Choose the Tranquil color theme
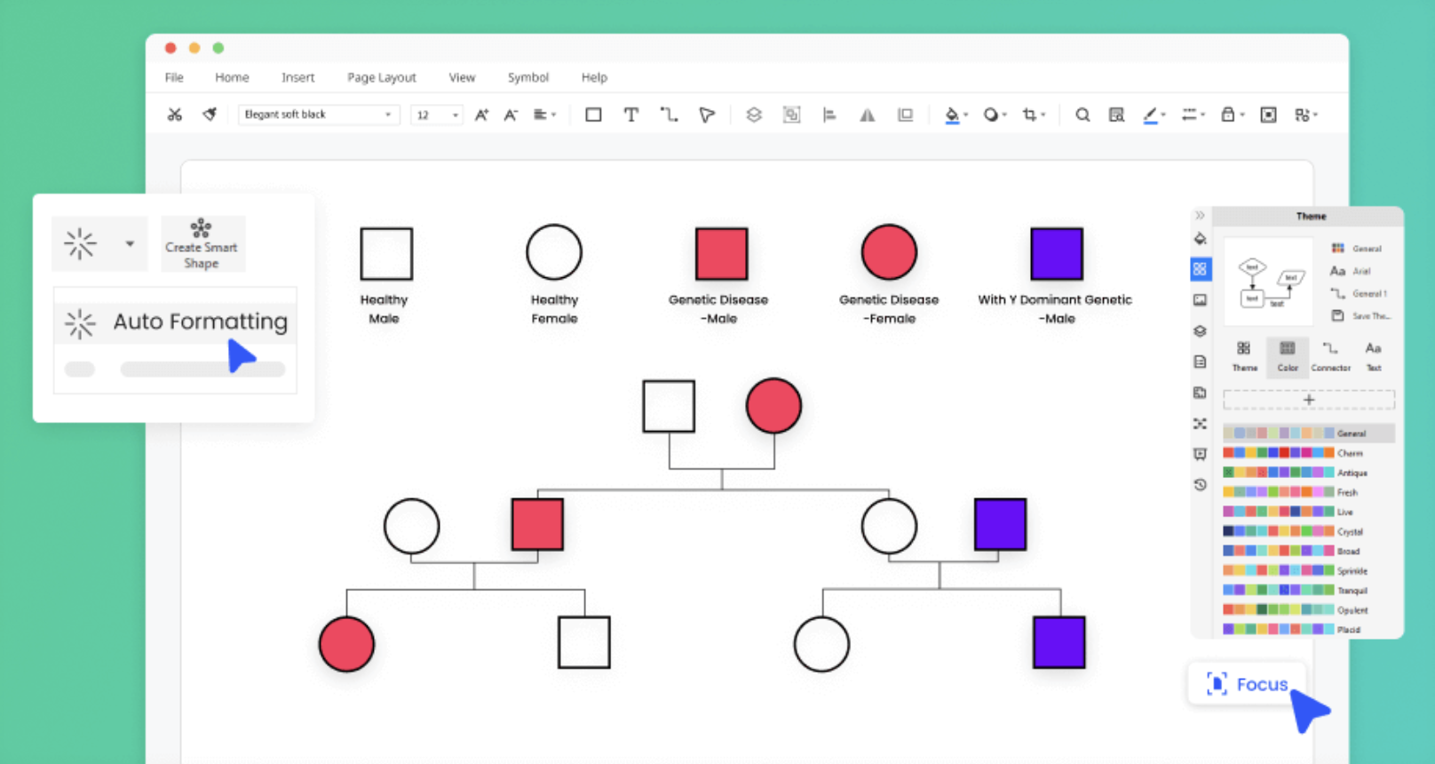Viewport: 1435px width, 764px height. tap(1296, 590)
